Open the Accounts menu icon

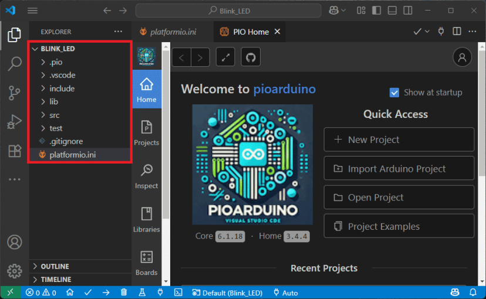(x=14, y=242)
